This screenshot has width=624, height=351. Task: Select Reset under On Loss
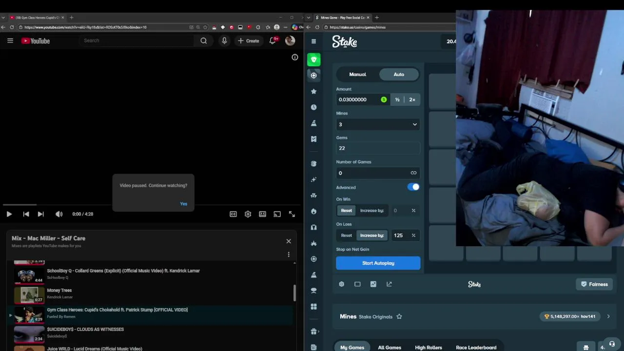[x=346, y=235]
